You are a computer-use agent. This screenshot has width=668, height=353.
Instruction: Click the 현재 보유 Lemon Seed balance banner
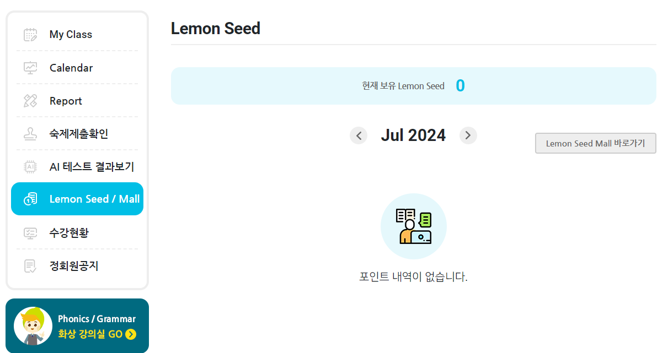pos(413,86)
